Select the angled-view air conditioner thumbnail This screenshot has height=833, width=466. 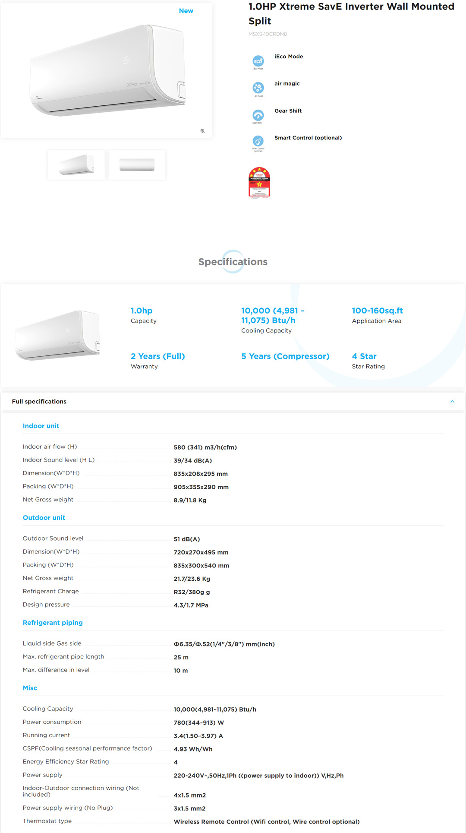[76, 165]
